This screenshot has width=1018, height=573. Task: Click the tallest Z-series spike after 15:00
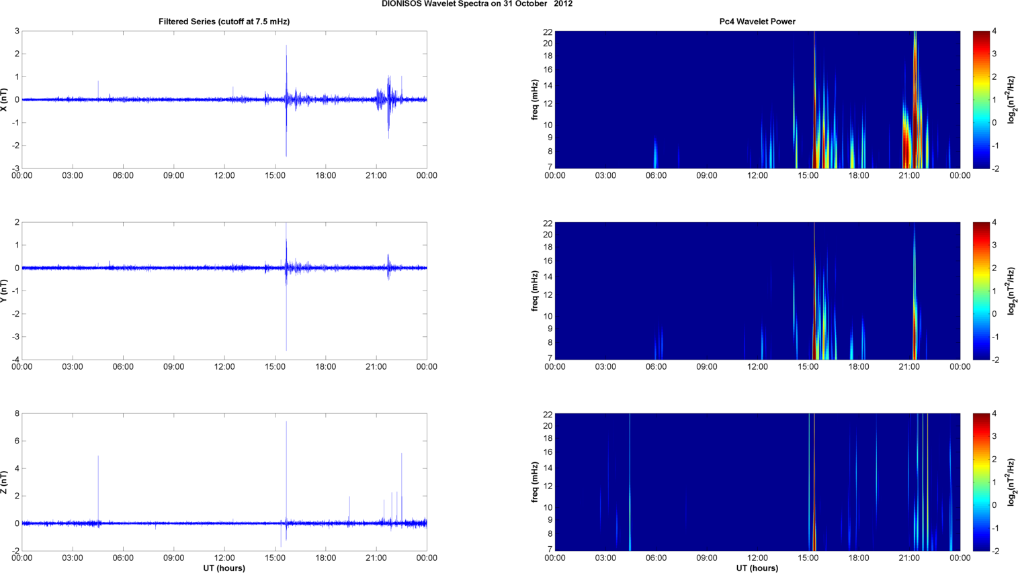(x=286, y=443)
